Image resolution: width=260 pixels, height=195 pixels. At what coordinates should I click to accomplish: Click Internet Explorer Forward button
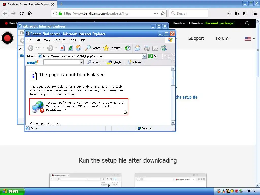(x=50, y=48)
